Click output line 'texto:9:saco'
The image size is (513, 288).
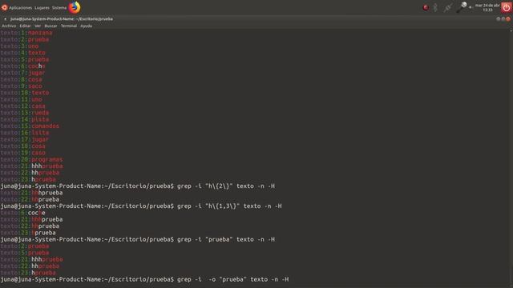point(22,86)
